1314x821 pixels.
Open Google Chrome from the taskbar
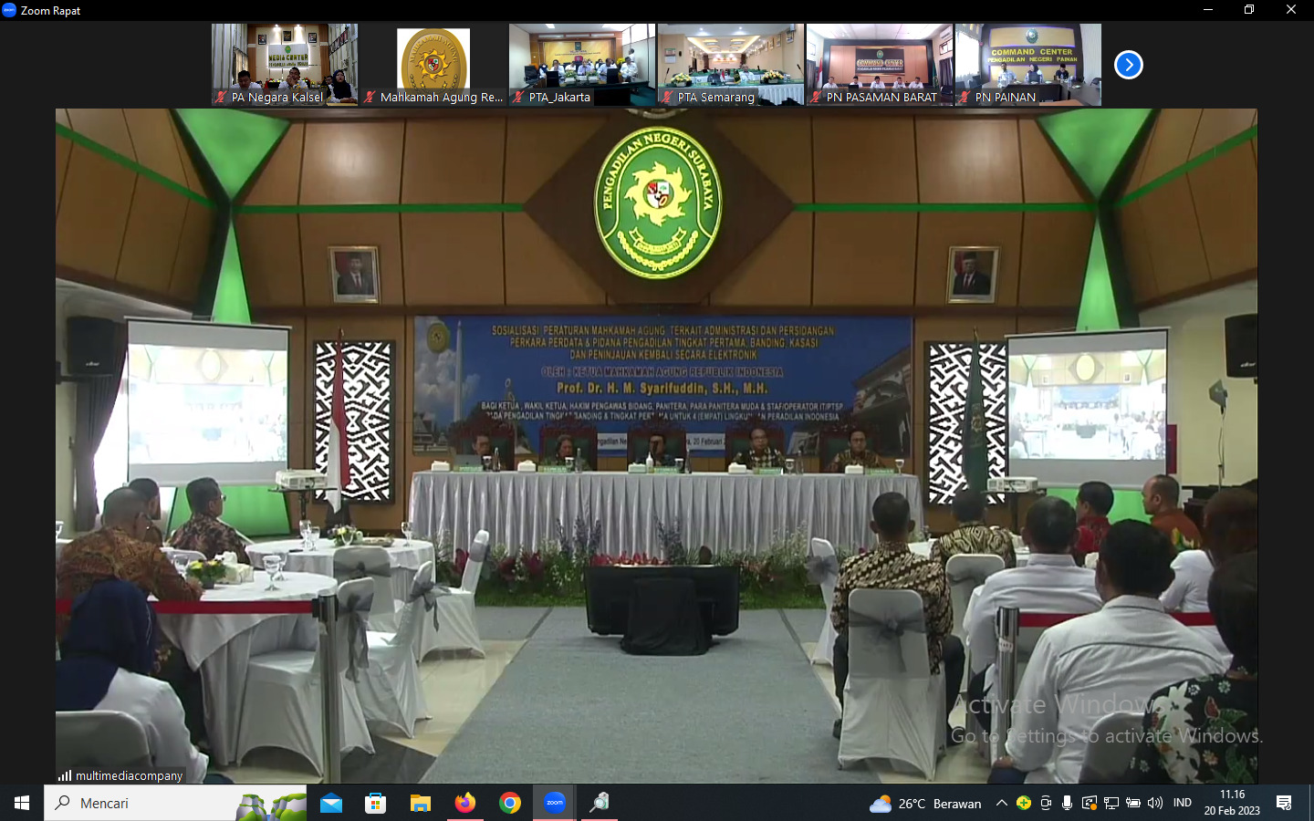[510, 803]
